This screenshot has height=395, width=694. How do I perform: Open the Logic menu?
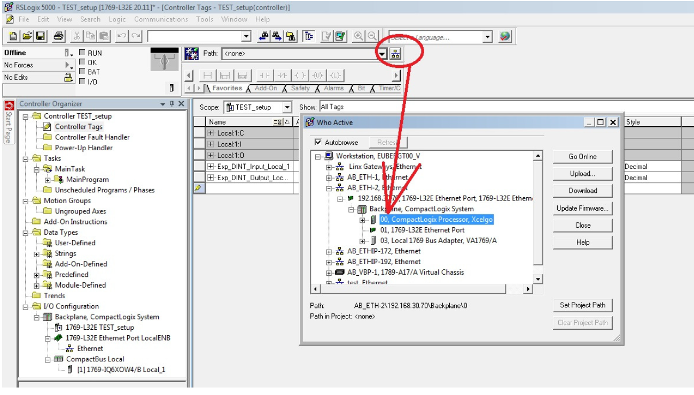coord(117,19)
